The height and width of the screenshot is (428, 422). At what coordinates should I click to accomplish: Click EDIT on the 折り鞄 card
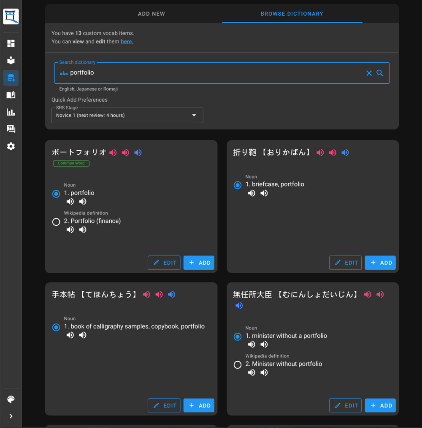[345, 263]
